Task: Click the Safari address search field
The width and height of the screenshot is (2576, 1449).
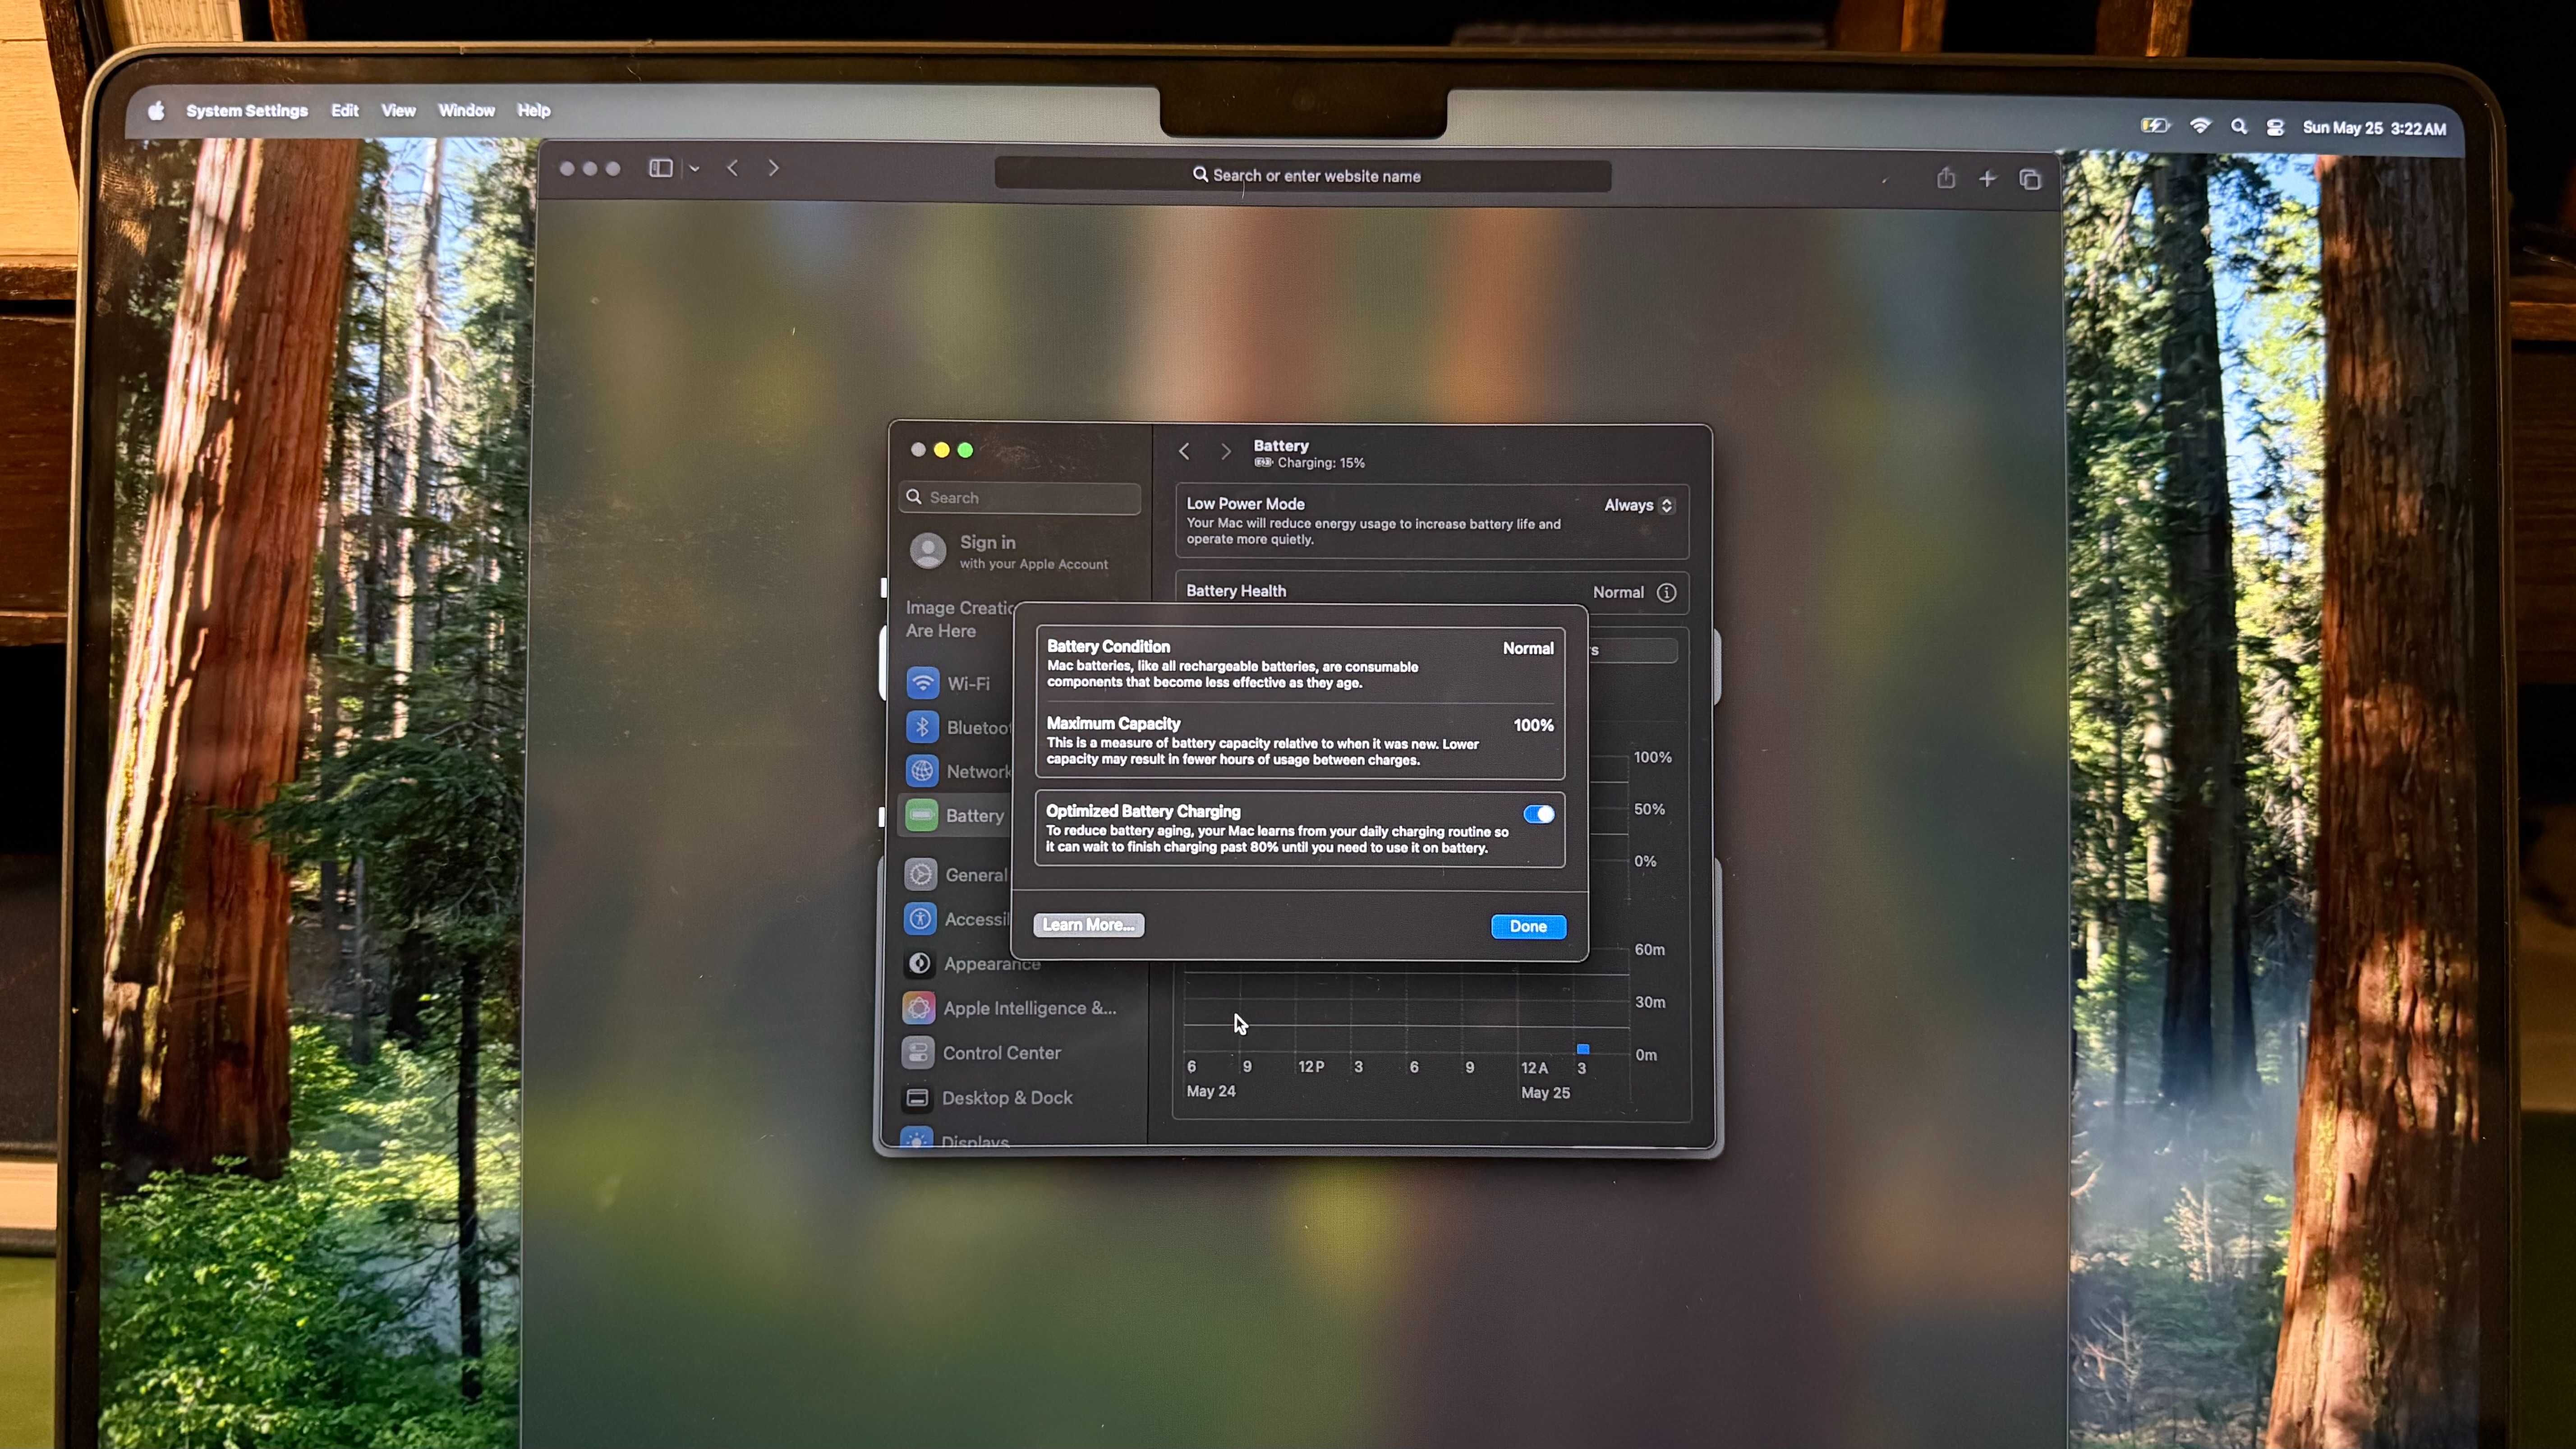Action: point(1303,175)
